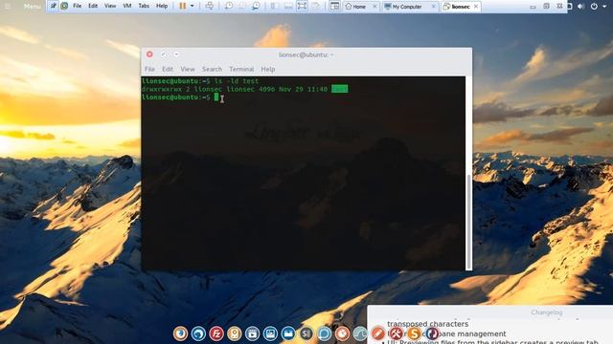The height and width of the screenshot is (344, 613).
Task: Click the send Ctrl+Alt+Del toolbar icon
Action: click(210, 6)
